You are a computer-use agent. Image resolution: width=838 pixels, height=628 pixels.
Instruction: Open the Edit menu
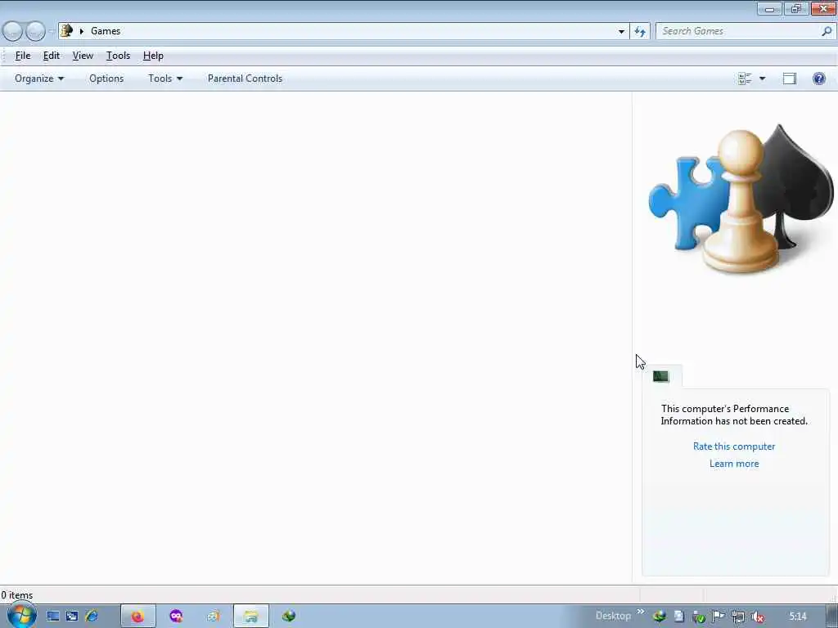(x=52, y=56)
